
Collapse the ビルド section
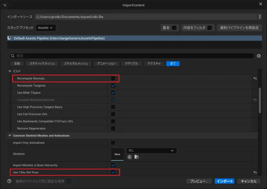10,71
